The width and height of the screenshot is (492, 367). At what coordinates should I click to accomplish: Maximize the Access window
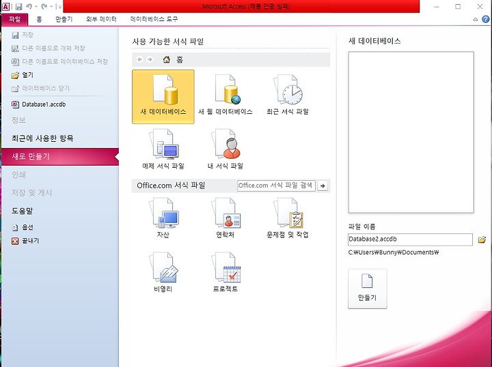[458, 7]
